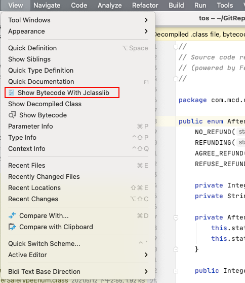Click the Compare with Clipboard icon
Viewport: 245px width, 283px height.
click(12, 227)
